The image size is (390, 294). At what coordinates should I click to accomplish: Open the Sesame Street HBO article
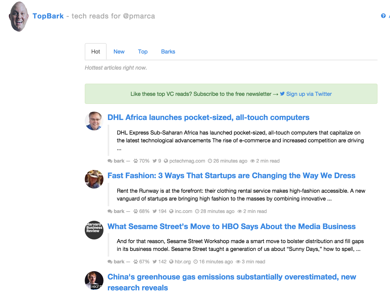point(231,226)
